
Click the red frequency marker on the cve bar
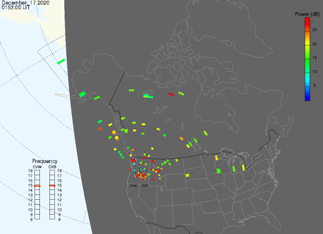pos(52,186)
